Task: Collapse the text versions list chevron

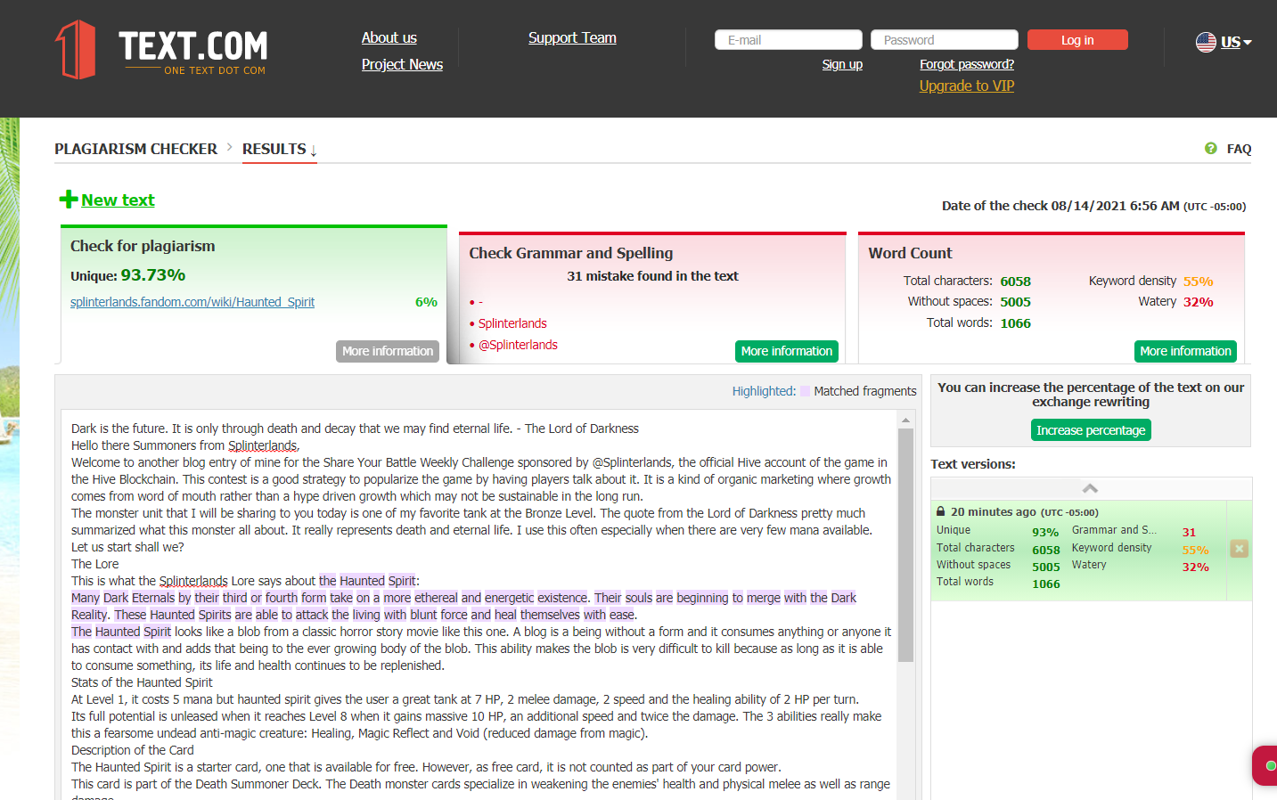Action: [x=1090, y=488]
